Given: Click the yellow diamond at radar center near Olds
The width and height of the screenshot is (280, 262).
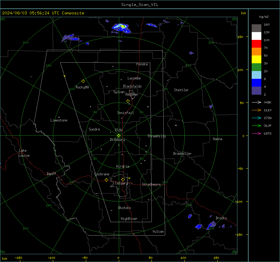Looking at the screenshot, I should [x=119, y=136].
